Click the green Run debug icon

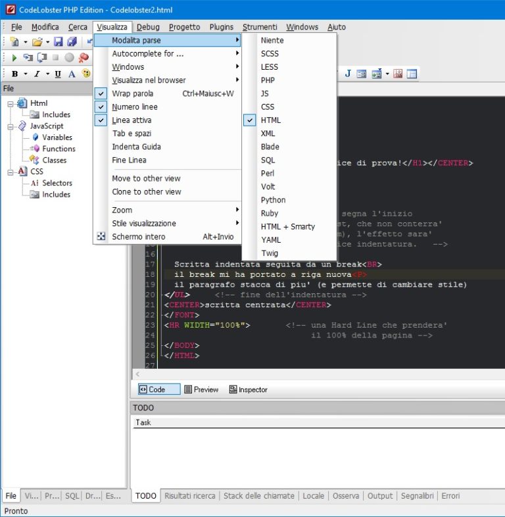point(14,58)
